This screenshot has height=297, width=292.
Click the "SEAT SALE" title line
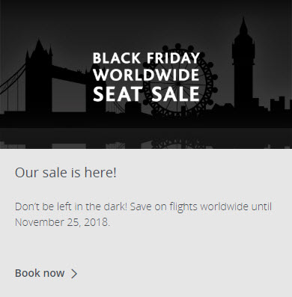[x=146, y=94]
